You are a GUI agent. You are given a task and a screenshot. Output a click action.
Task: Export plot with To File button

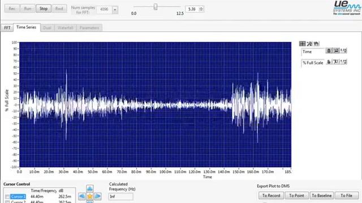pyautogui.click(x=347, y=196)
